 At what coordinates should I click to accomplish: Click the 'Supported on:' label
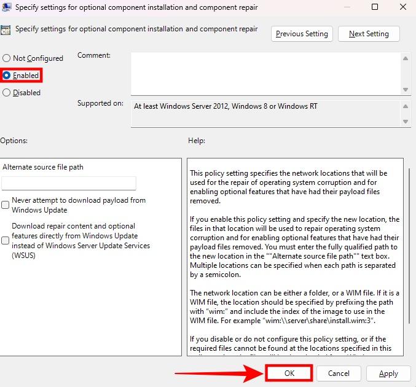click(100, 103)
